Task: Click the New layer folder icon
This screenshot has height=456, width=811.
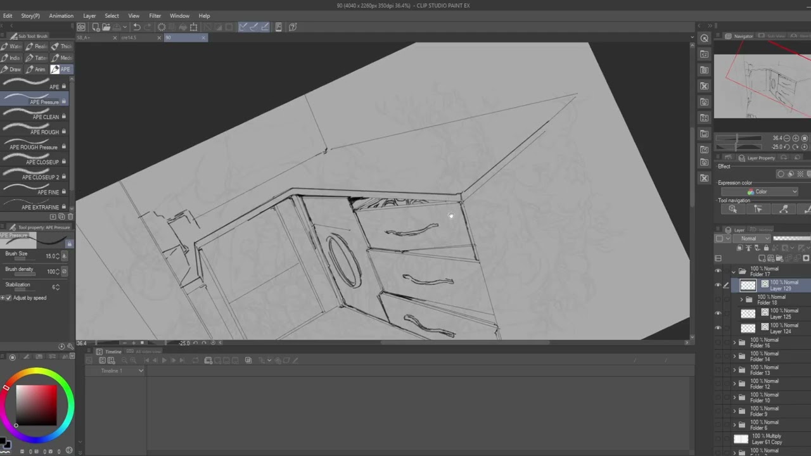Action: click(x=781, y=258)
